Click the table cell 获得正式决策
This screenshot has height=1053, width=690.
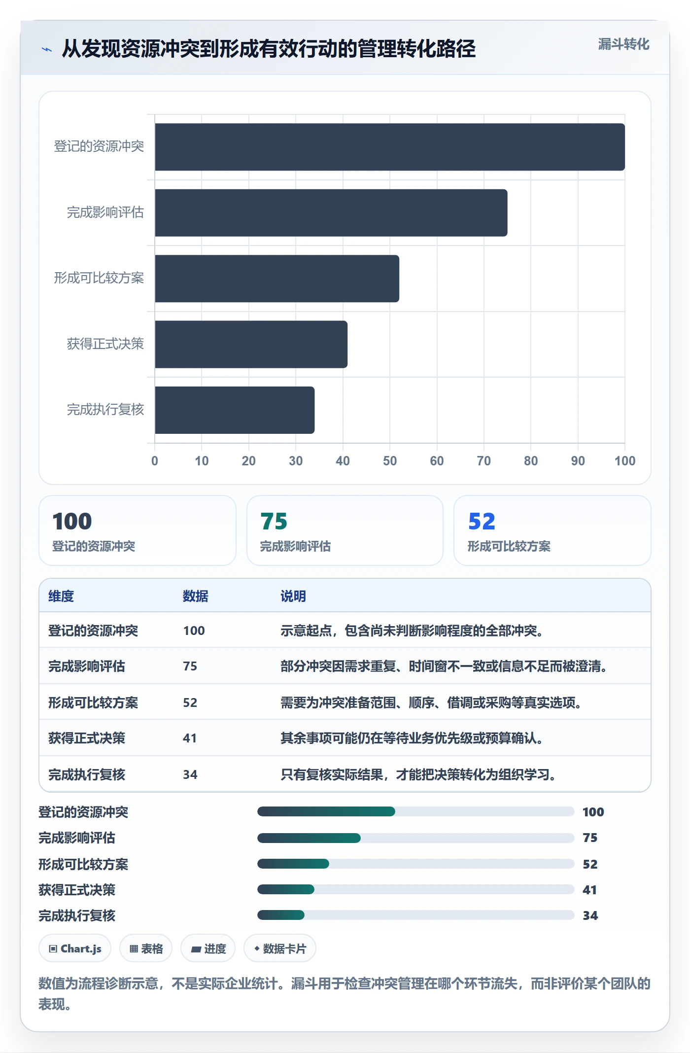(x=87, y=738)
